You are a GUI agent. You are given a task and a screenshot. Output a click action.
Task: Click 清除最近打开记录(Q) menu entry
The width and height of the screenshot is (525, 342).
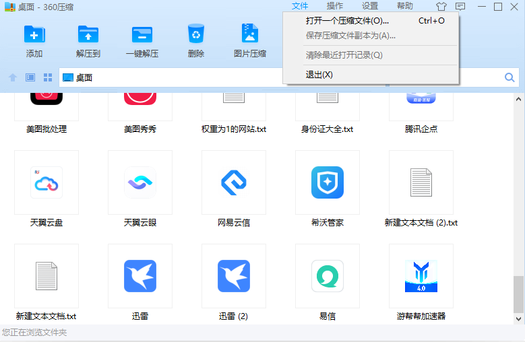370,55
